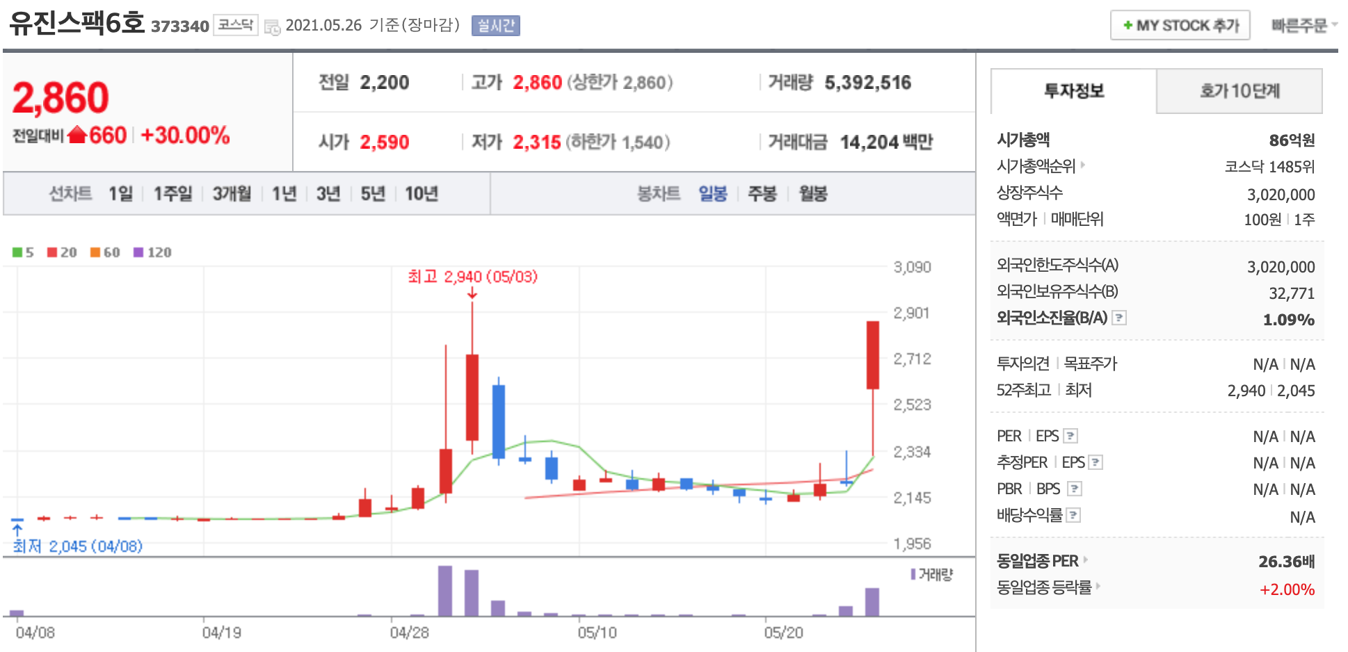Click red 20-day moving average legend swatch

point(52,252)
